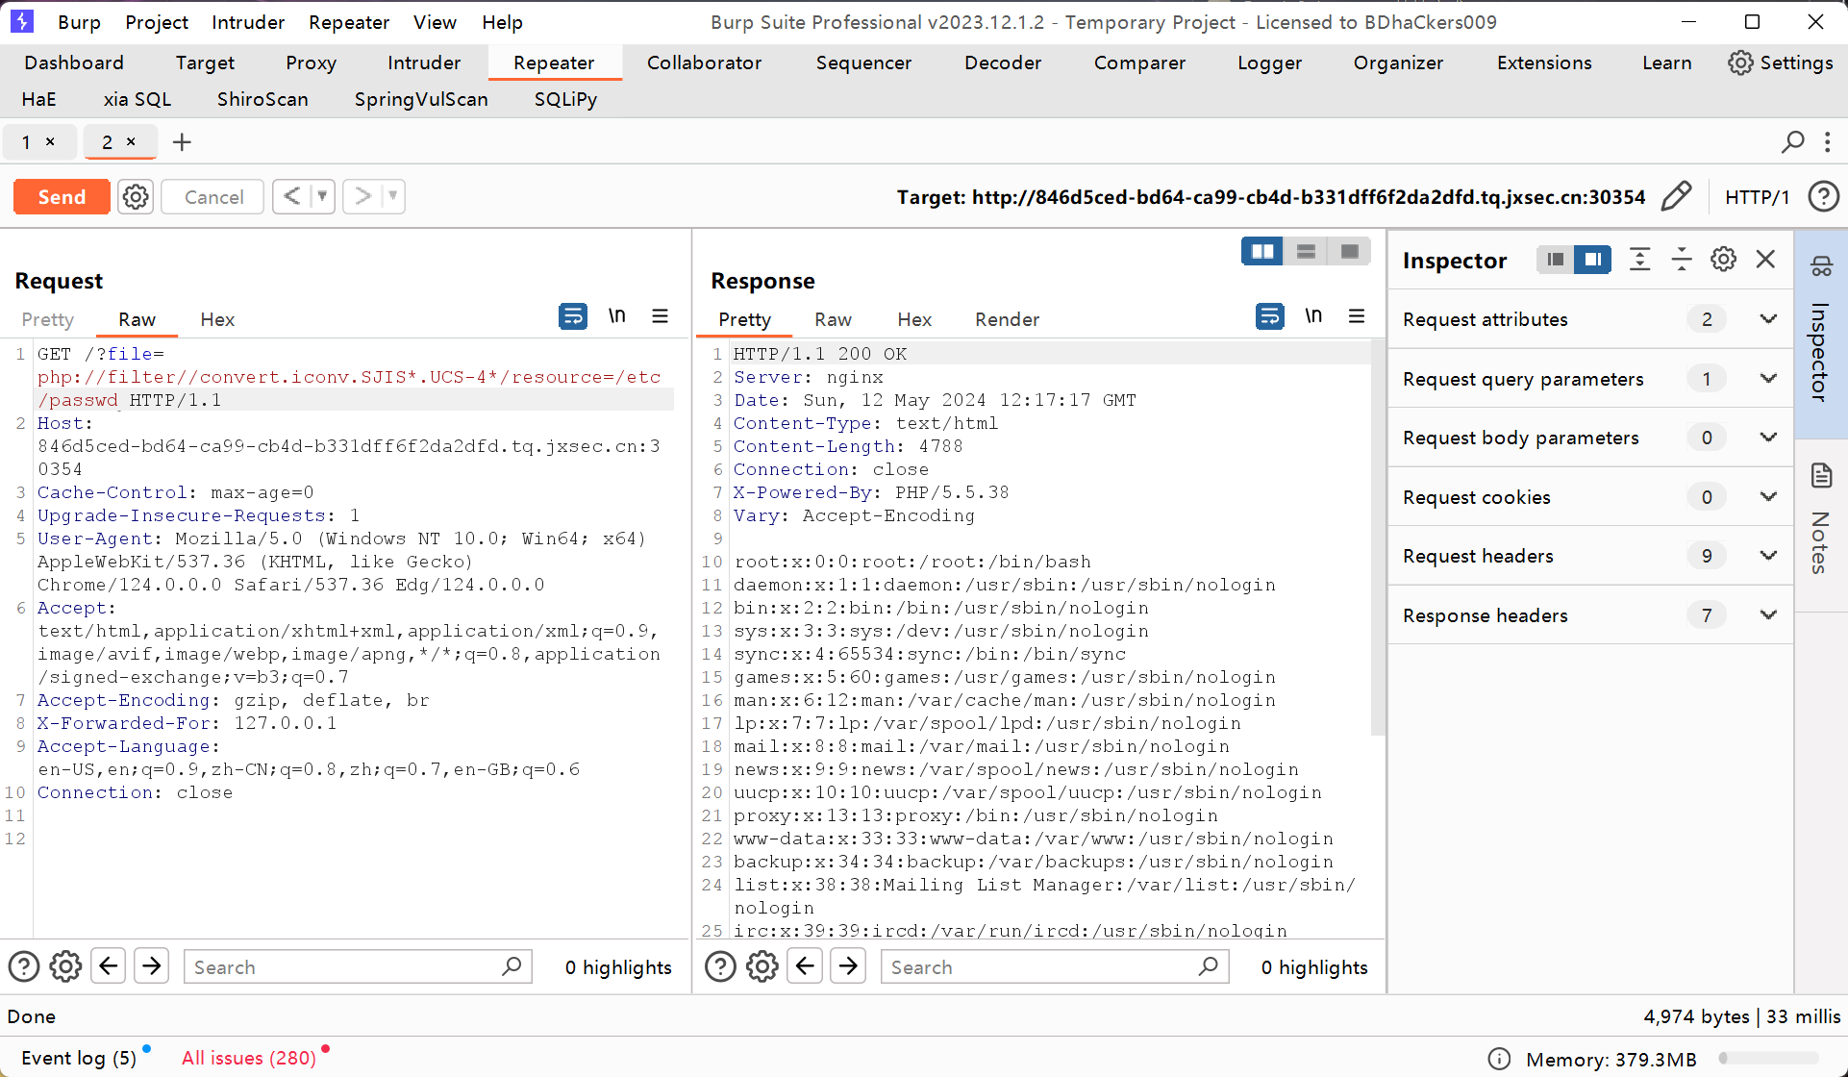The width and height of the screenshot is (1848, 1077).
Task: Open the Project menu
Action: [x=157, y=22]
